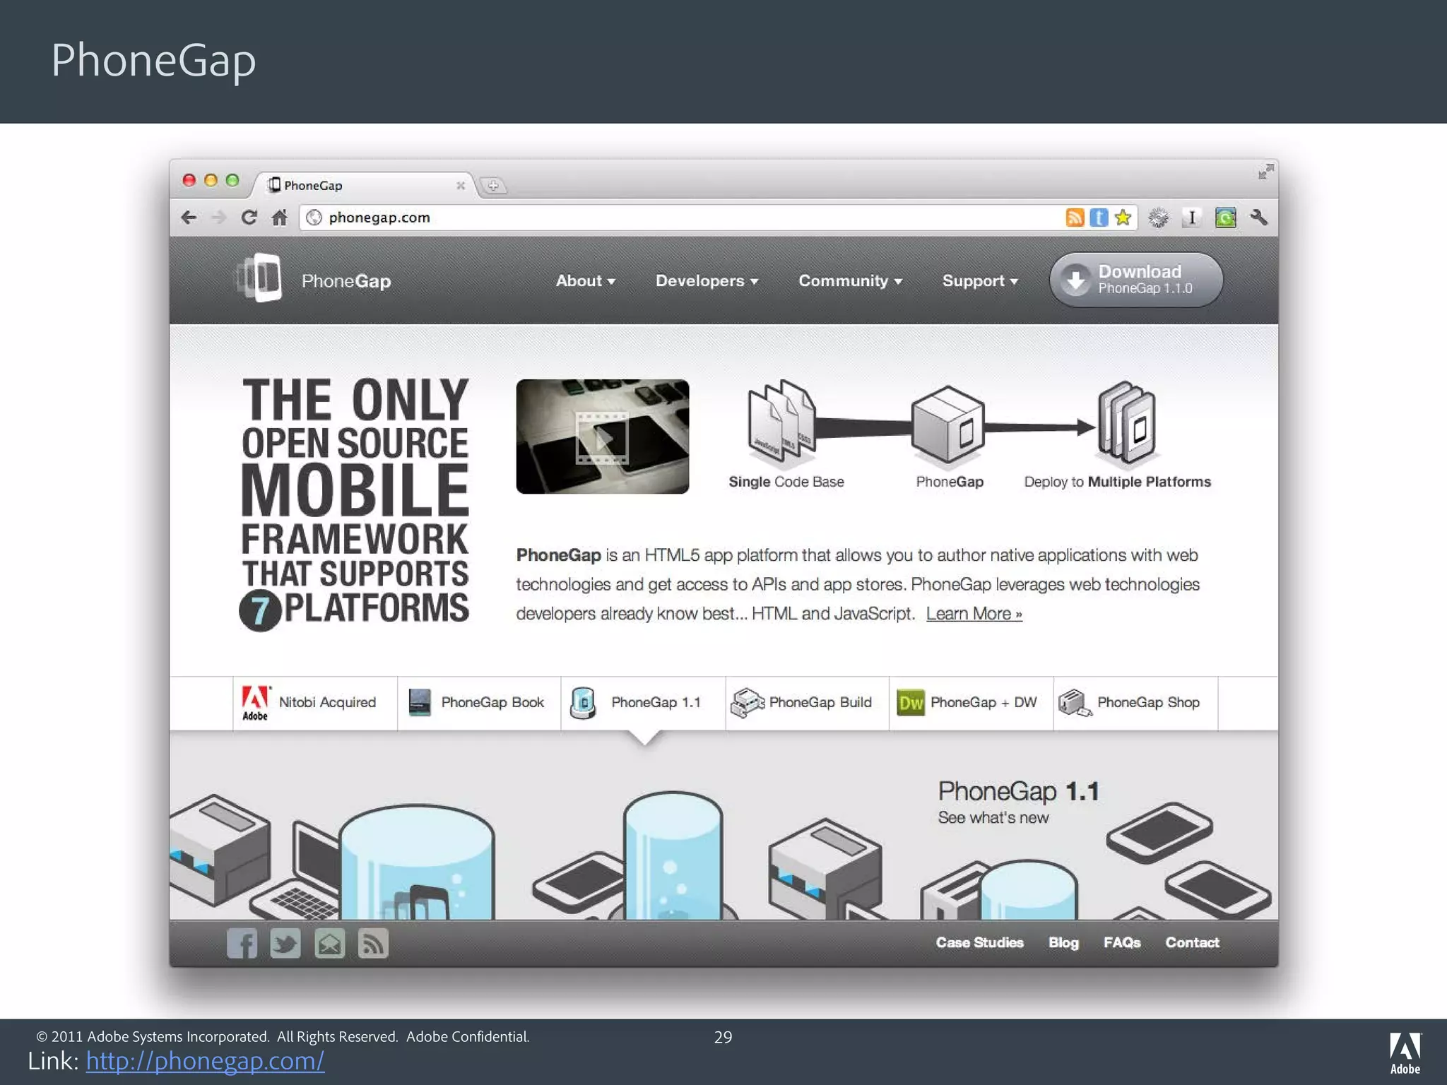Viewport: 1447px width, 1085px height.
Task: Click the PhoneGap cube icon in diagram
Action: (947, 426)
